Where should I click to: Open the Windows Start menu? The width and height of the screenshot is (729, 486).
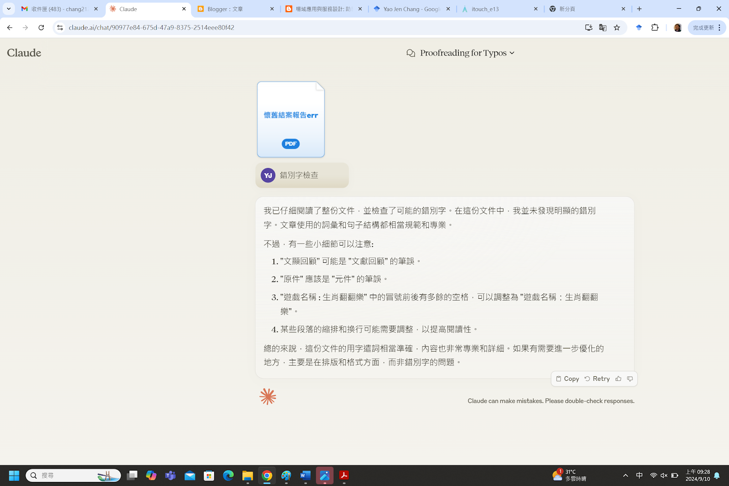click(14, 476)
